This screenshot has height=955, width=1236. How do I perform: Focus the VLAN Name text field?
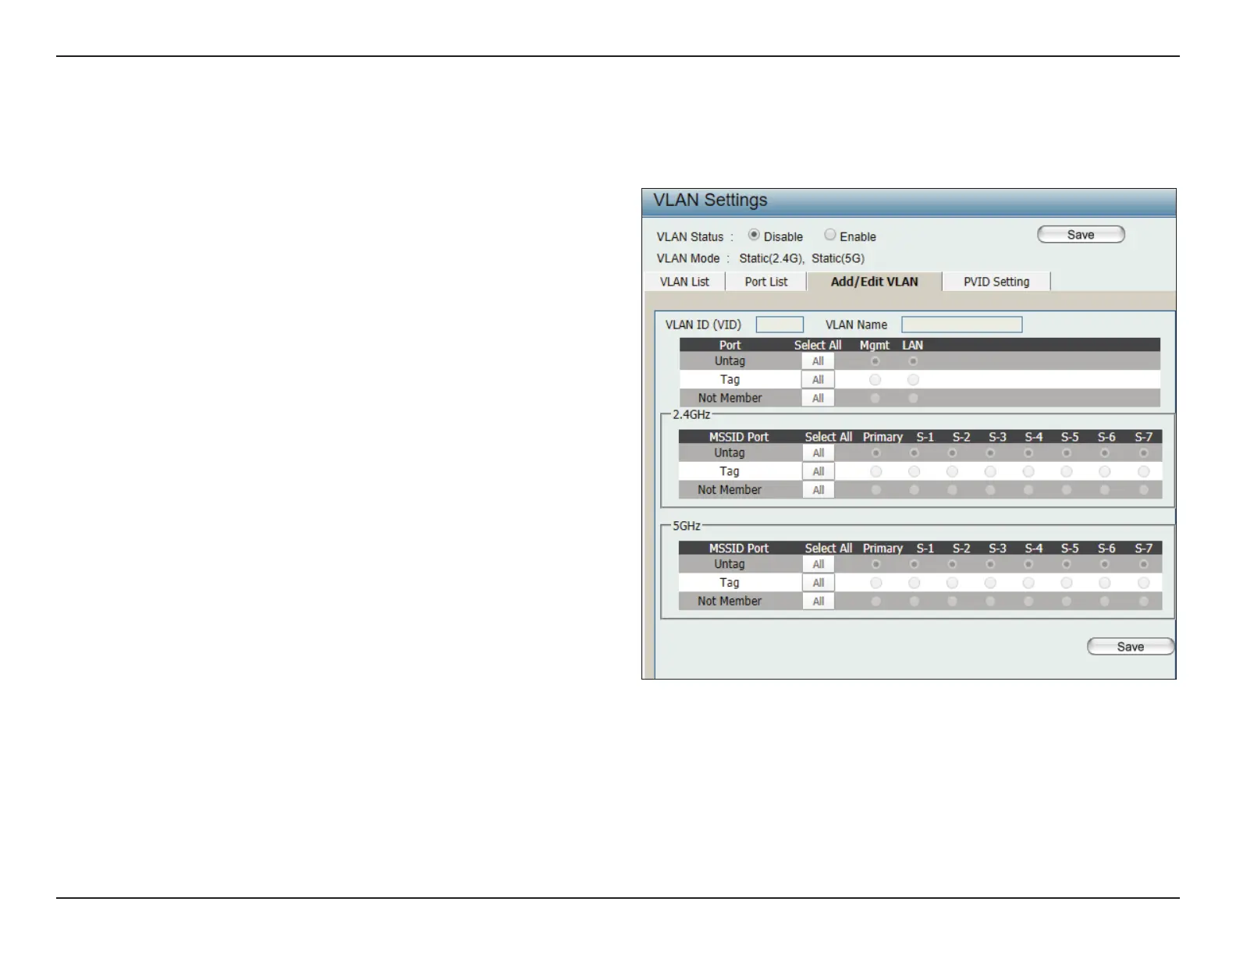[x=962, y=325]
